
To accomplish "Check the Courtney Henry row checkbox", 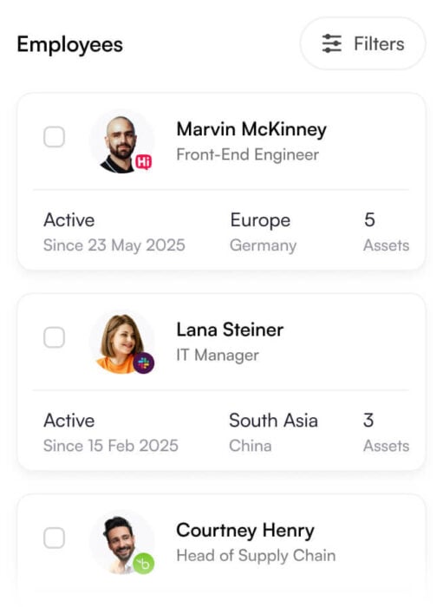I will point(54,538).
